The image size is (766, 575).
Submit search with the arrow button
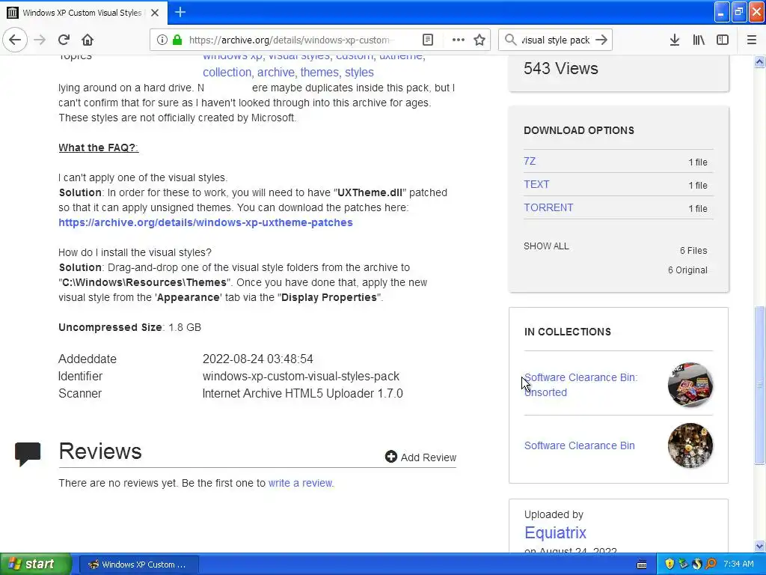[x=601, y=40]
